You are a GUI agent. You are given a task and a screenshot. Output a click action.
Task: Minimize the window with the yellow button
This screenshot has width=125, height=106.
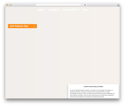click(9, 5)
